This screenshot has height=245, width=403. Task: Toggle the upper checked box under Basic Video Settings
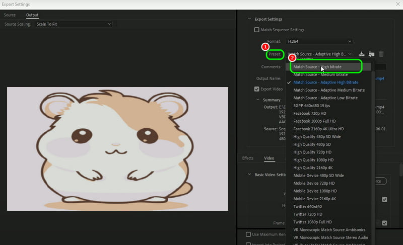click(x=384, y=199)
